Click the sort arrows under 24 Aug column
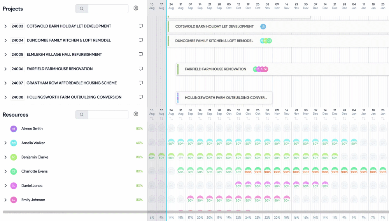Screen dimensions: 389x221 (171, 119)
